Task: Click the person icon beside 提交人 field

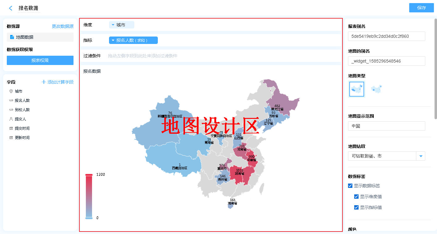Action: point(11,119)
